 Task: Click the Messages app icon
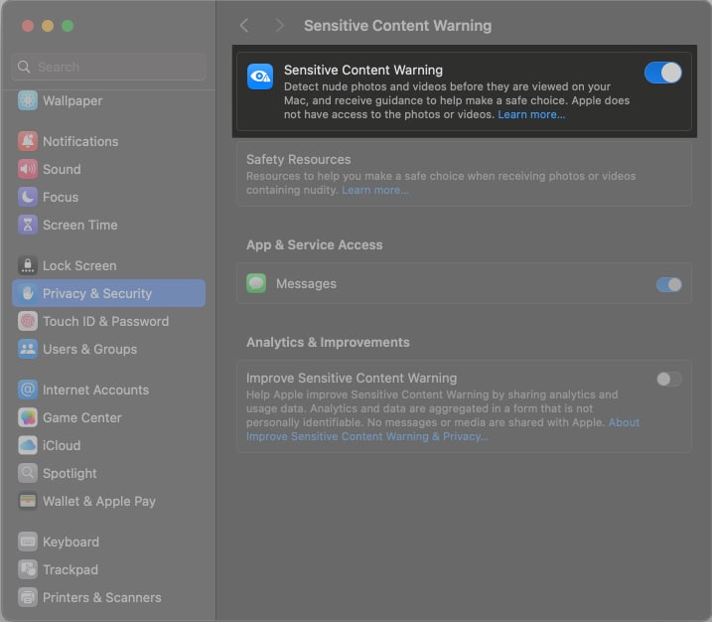256,283
